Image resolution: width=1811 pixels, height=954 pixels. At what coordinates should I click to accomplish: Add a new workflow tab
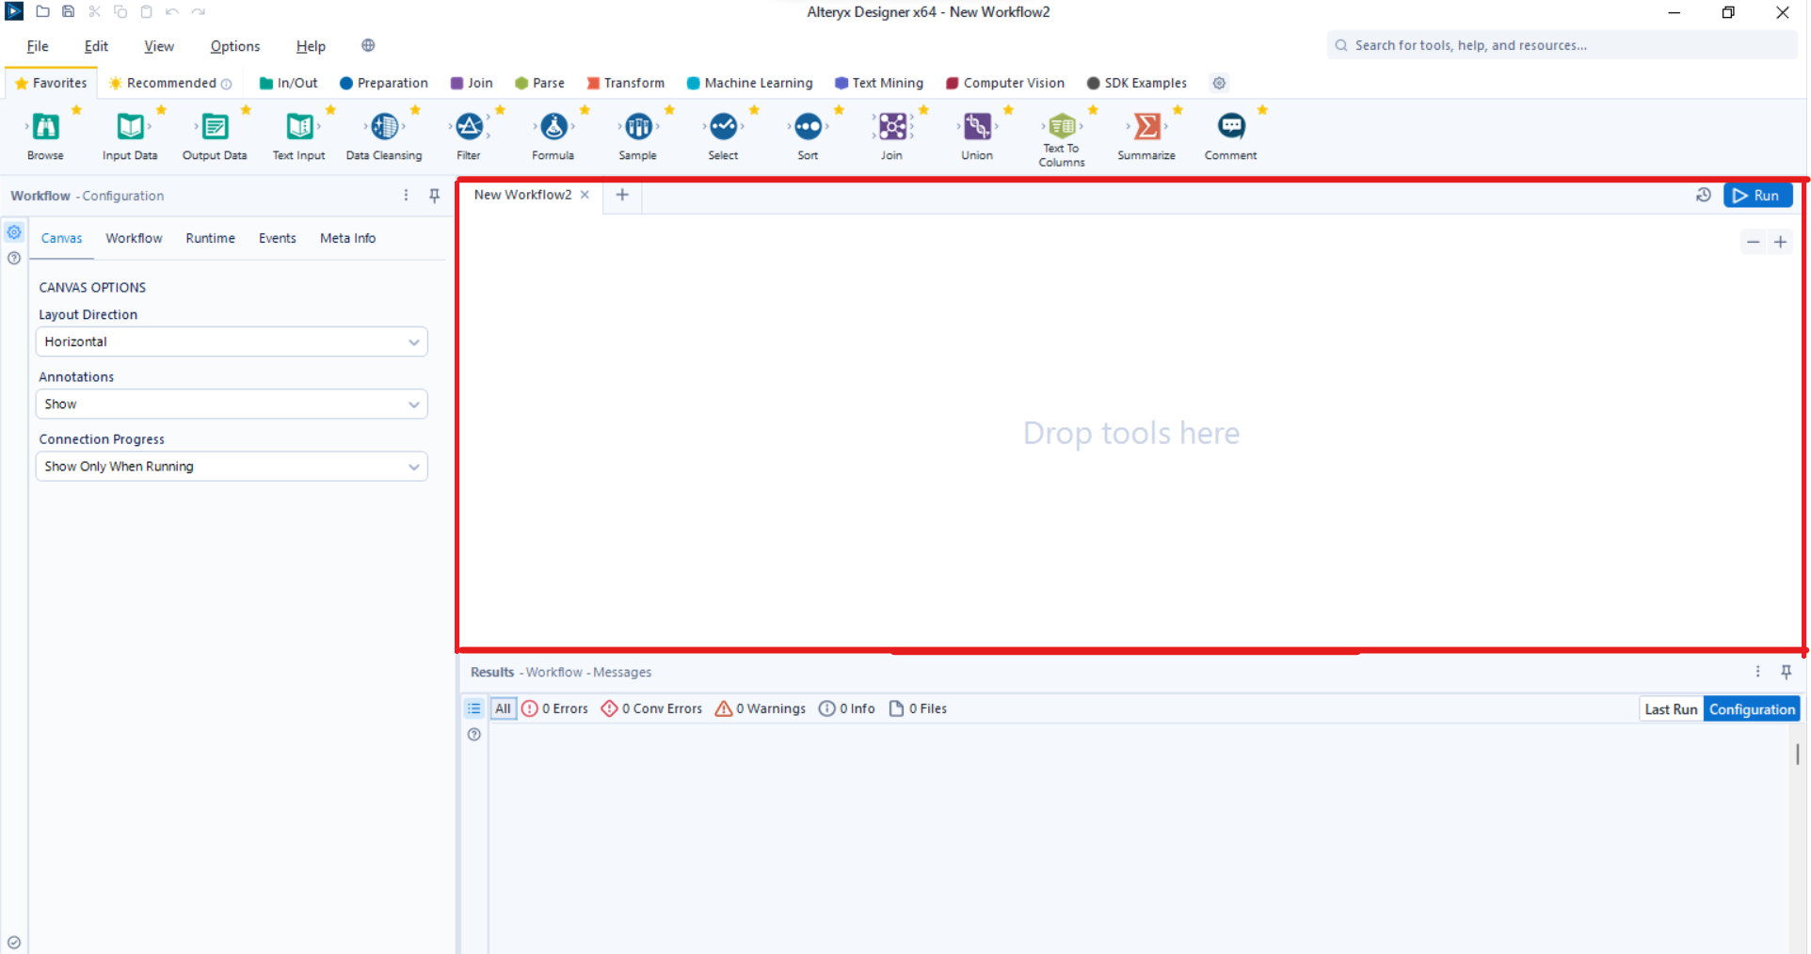621,195
